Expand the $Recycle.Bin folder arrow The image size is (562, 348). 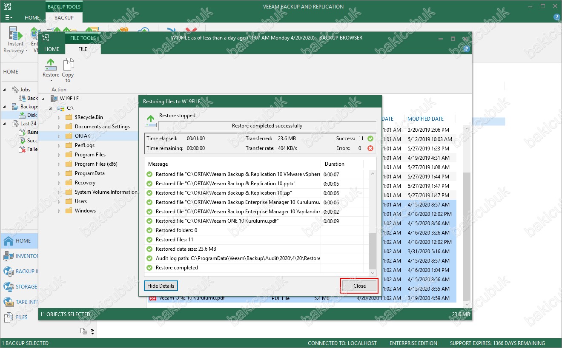point(59,117)
